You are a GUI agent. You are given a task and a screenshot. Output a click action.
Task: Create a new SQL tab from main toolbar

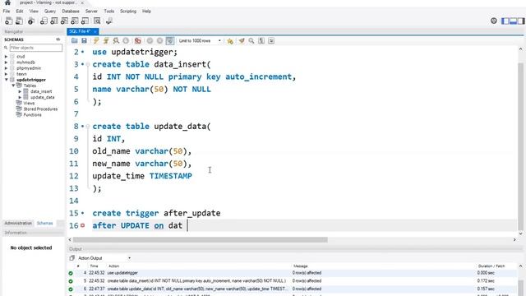click(9, 21)
